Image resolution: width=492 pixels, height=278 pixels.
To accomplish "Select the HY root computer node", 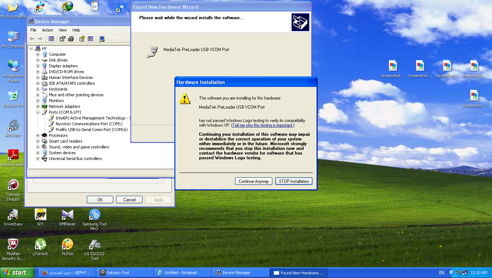I will 44,49.
